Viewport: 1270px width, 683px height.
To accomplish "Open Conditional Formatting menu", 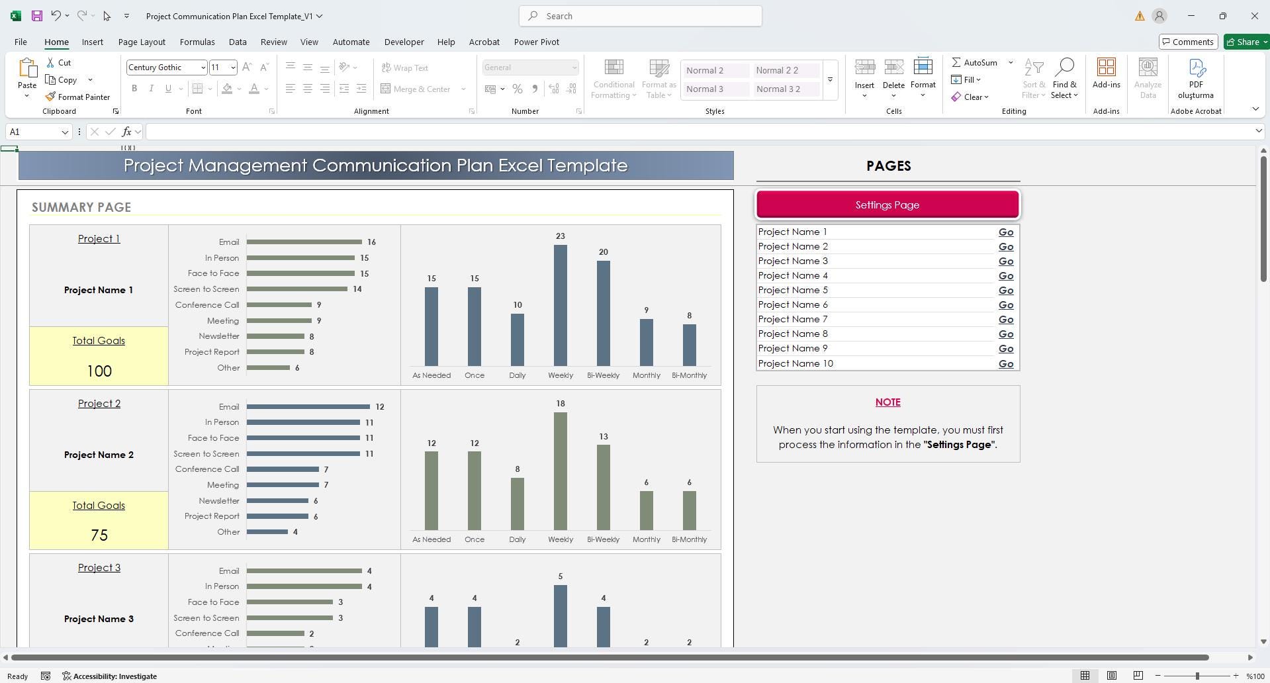I will tap(613, 79).
